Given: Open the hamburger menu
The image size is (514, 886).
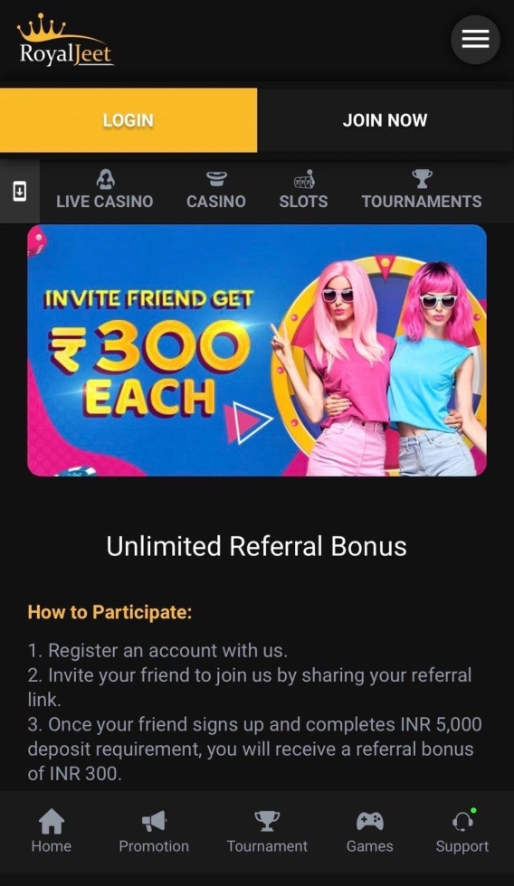Looking at the screenshot, I should click(x=475, y=40).
